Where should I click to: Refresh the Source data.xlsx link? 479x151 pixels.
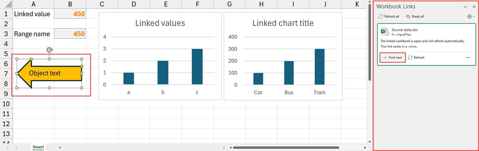point(416,58)
